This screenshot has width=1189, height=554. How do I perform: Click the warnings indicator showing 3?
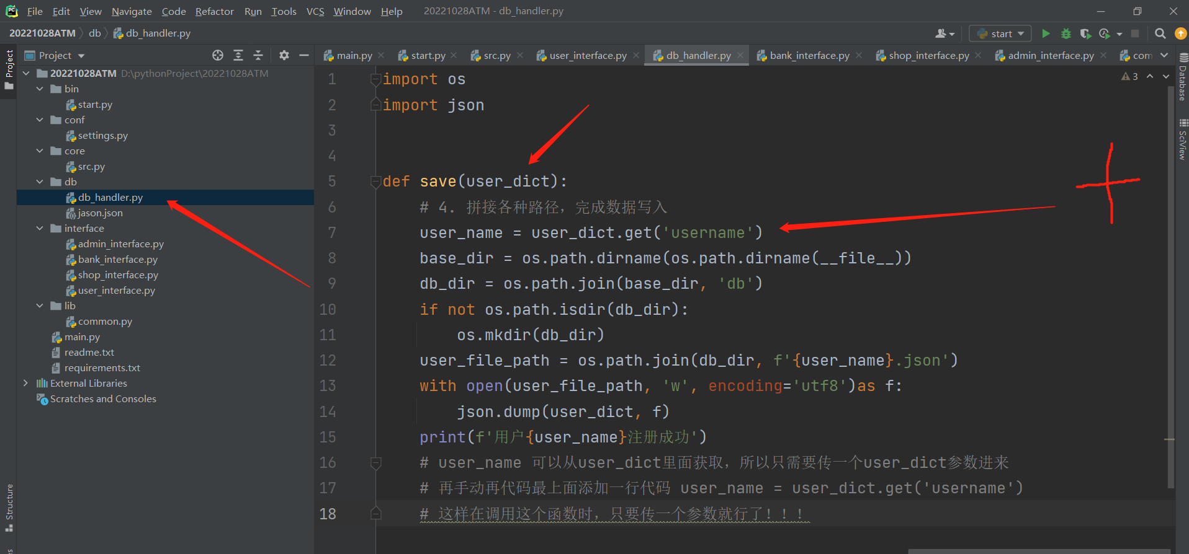[x=1129, y=76]
